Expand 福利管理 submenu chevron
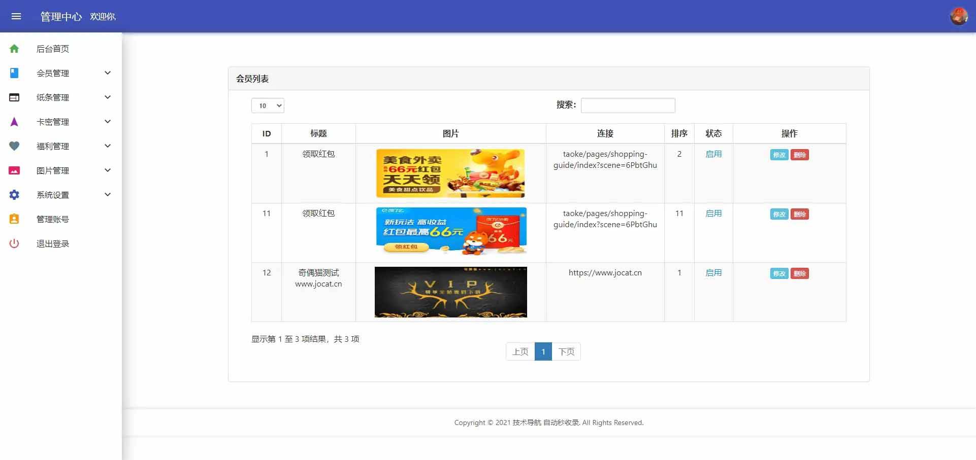 point(108,146)
